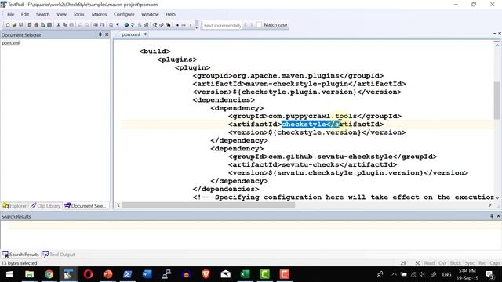Viewport: 502px width, 282px height.
Task: Click the vertical scrollbar up arrow
Action: [497, 45]
